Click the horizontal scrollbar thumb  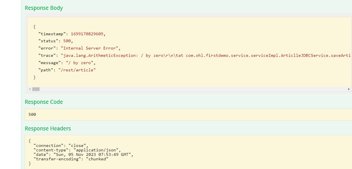coord(36,89)
